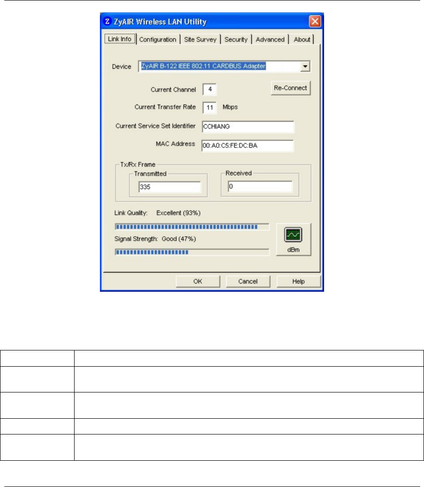Select the ZyAIR B-122 adapter text in Device box
This screenshot has width=424, height=487.
point(203,66)
